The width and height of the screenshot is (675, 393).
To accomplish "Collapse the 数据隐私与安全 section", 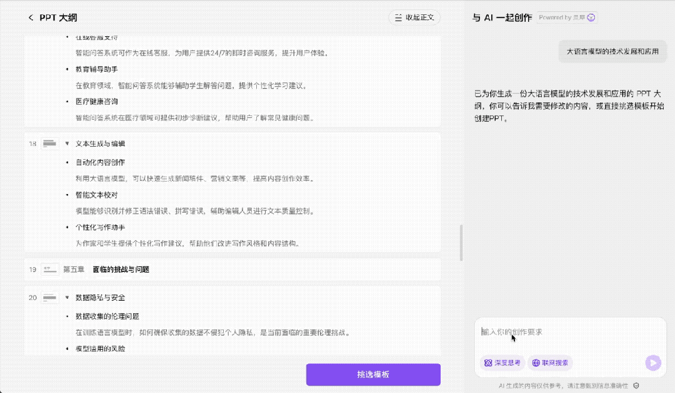I will point(67,297).
